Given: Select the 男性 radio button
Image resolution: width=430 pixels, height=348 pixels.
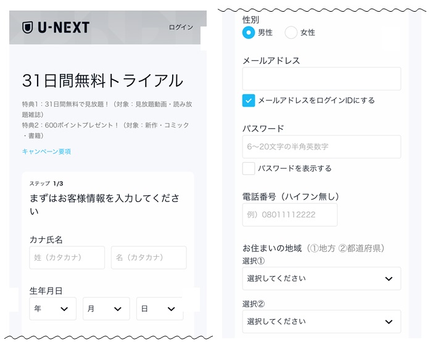Looking at the screenshot, I should 249,33.
